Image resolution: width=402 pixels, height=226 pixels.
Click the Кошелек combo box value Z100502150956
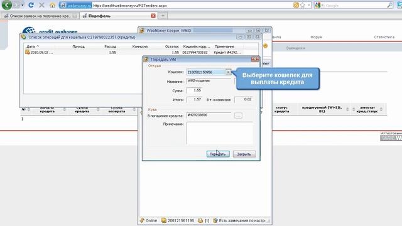pyautogui.click(x=206, y=72)
